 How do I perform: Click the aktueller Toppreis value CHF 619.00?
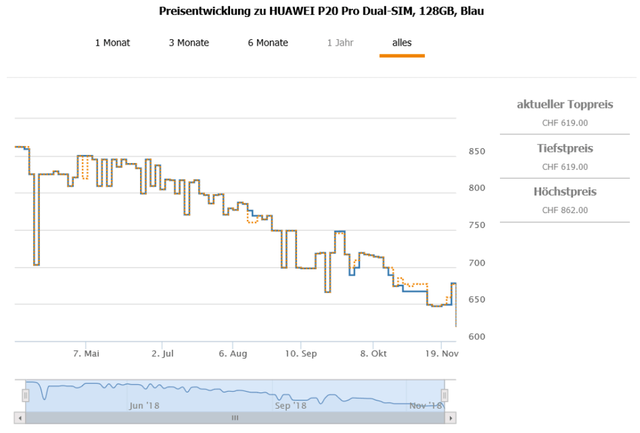[x=565, y=123]
